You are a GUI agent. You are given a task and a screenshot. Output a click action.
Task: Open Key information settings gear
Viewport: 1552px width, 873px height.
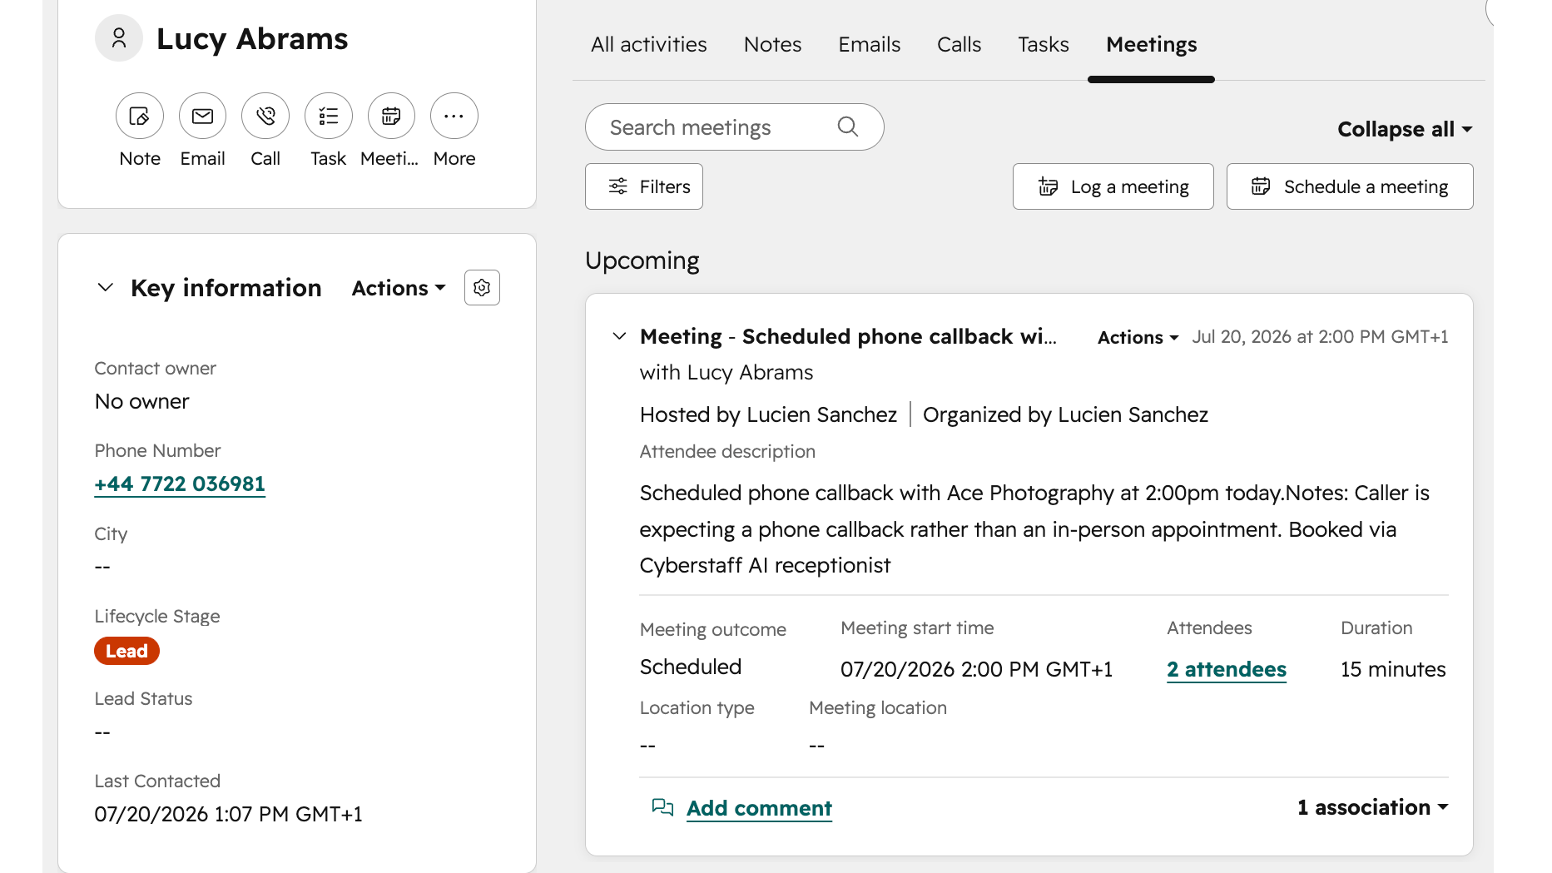click(x=482, y=288)
